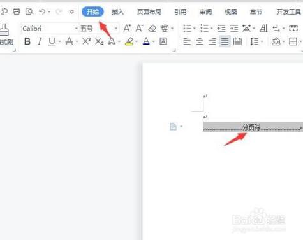
Task: Expand the font name dropdown arrow
Action: coord(76,29)
